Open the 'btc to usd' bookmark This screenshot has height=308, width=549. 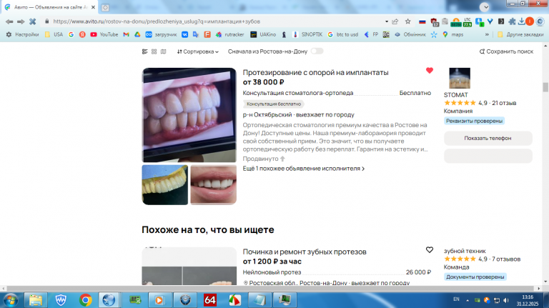tap(343, 34)
